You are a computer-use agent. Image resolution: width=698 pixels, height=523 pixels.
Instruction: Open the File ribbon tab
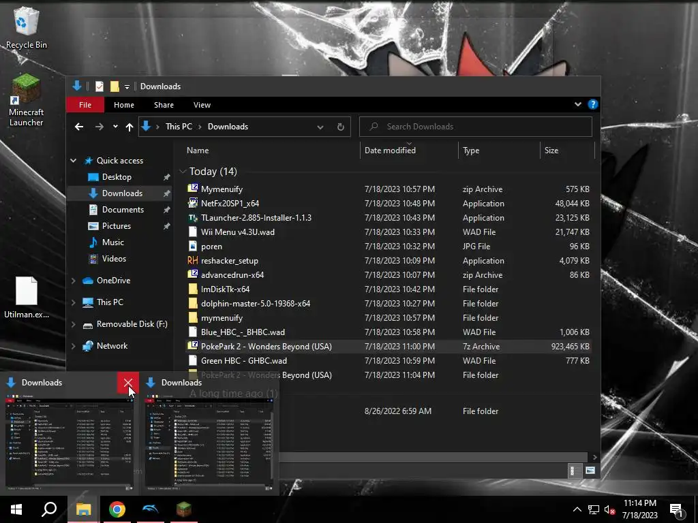(85, 105)
